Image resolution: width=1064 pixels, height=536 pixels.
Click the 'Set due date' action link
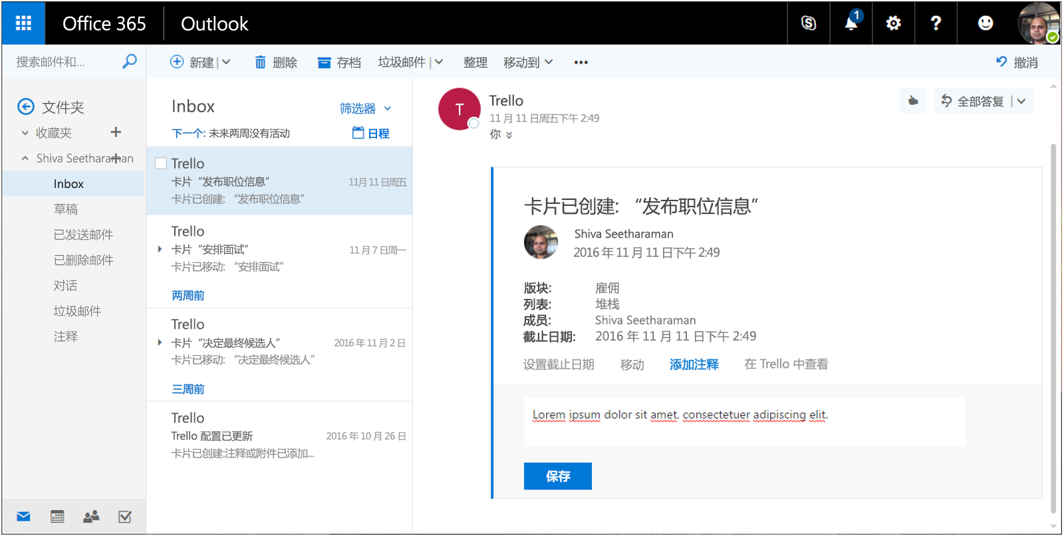(x=559, y=365)
